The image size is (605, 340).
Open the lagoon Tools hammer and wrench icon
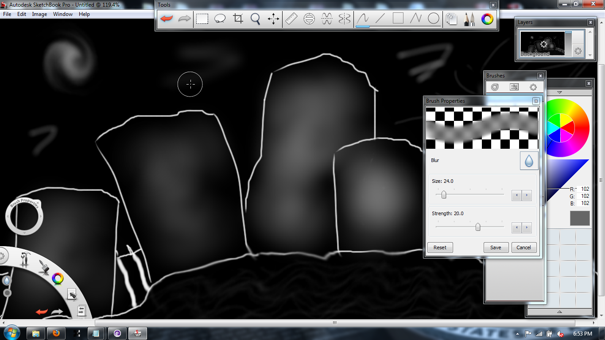(x=25, y=259)
